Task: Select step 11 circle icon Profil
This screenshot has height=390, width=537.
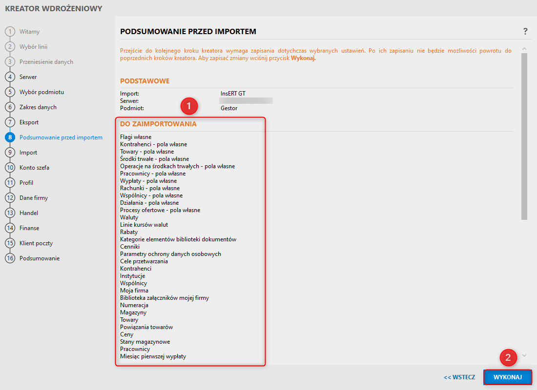Action: click(x=10, y=182)
